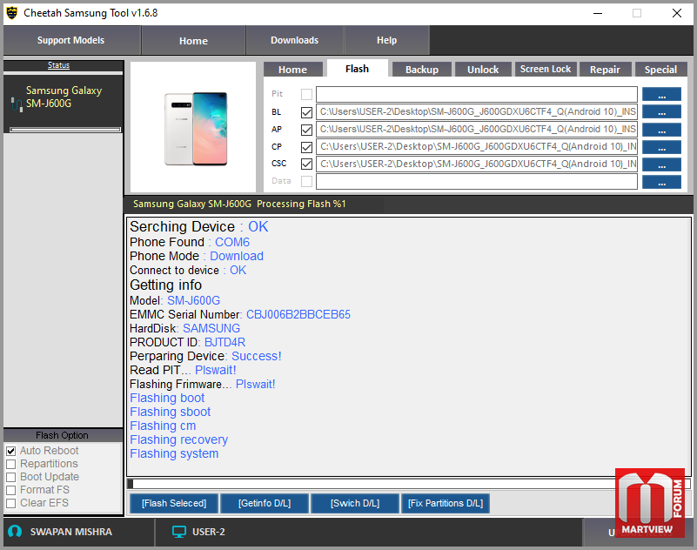Browse for the Pit file
Image resolution: width=697 pixels, height=550 pixels.
(x=661, y=95)
